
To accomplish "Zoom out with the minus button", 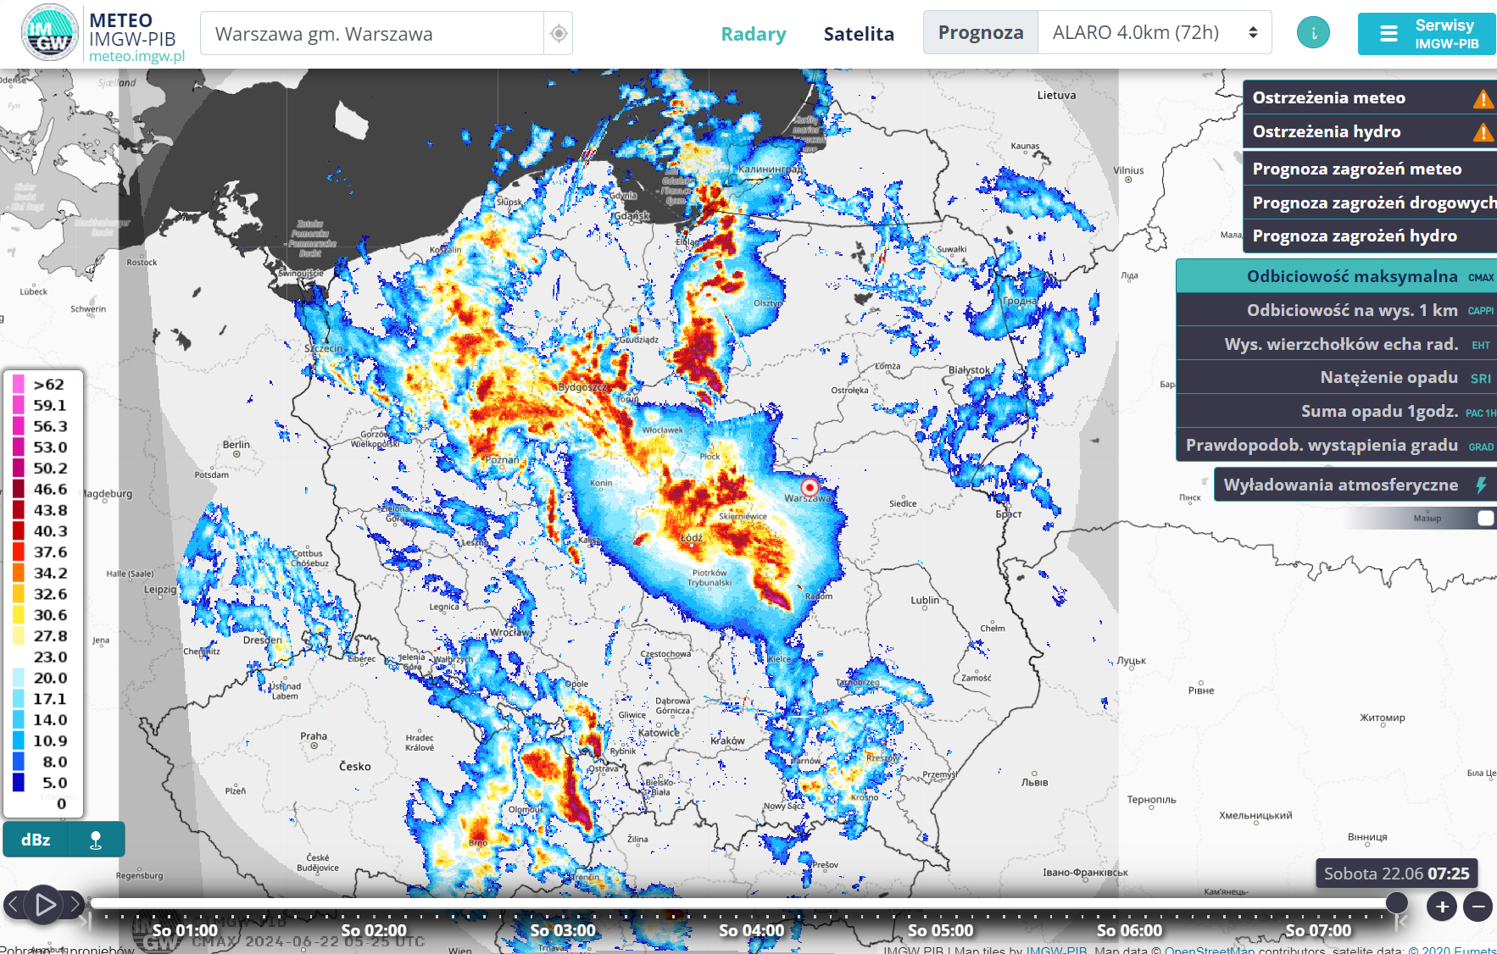I will point(1478,907).
